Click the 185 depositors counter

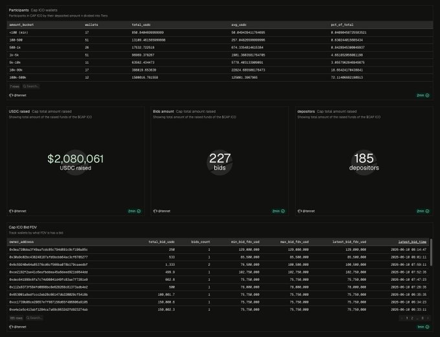click(x=364, y=158)
